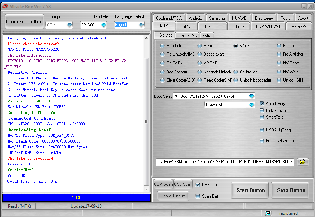The width and height of the screenshot is (315, 217).
Task: Select the ReadInfo radio option
Action: (162, 46)
